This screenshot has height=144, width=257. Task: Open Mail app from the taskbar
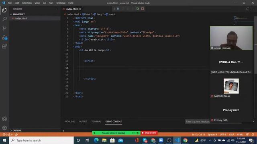(x=120, y=140)
